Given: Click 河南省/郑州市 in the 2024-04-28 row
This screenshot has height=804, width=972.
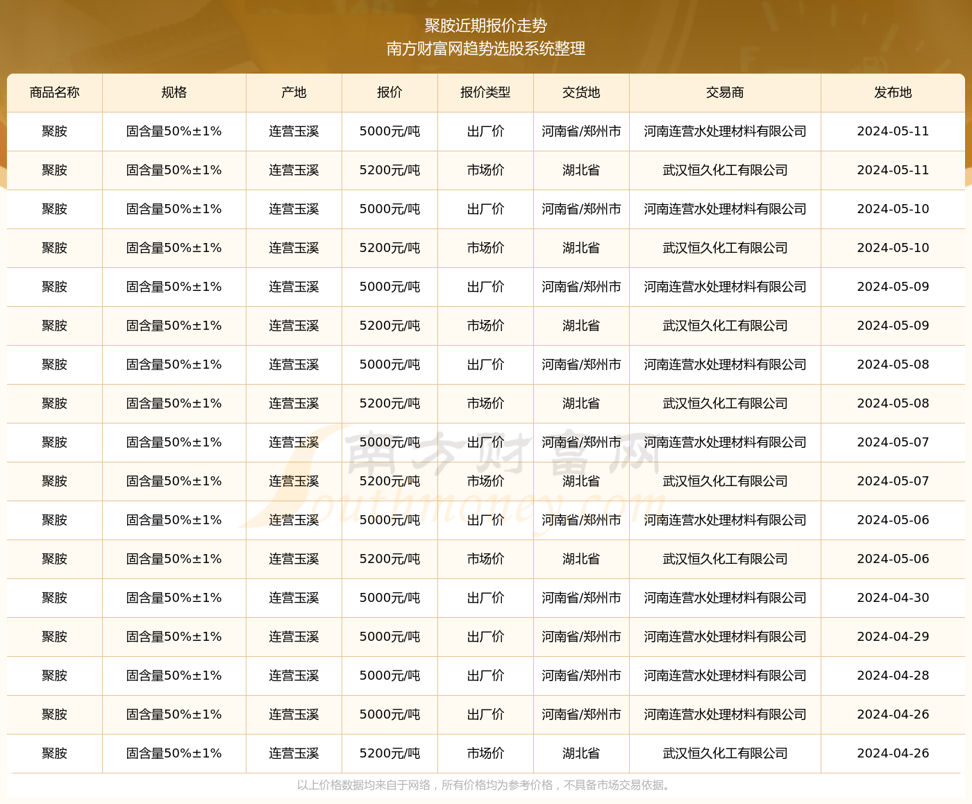Looking at the screenshot, I should click(581, 676).
